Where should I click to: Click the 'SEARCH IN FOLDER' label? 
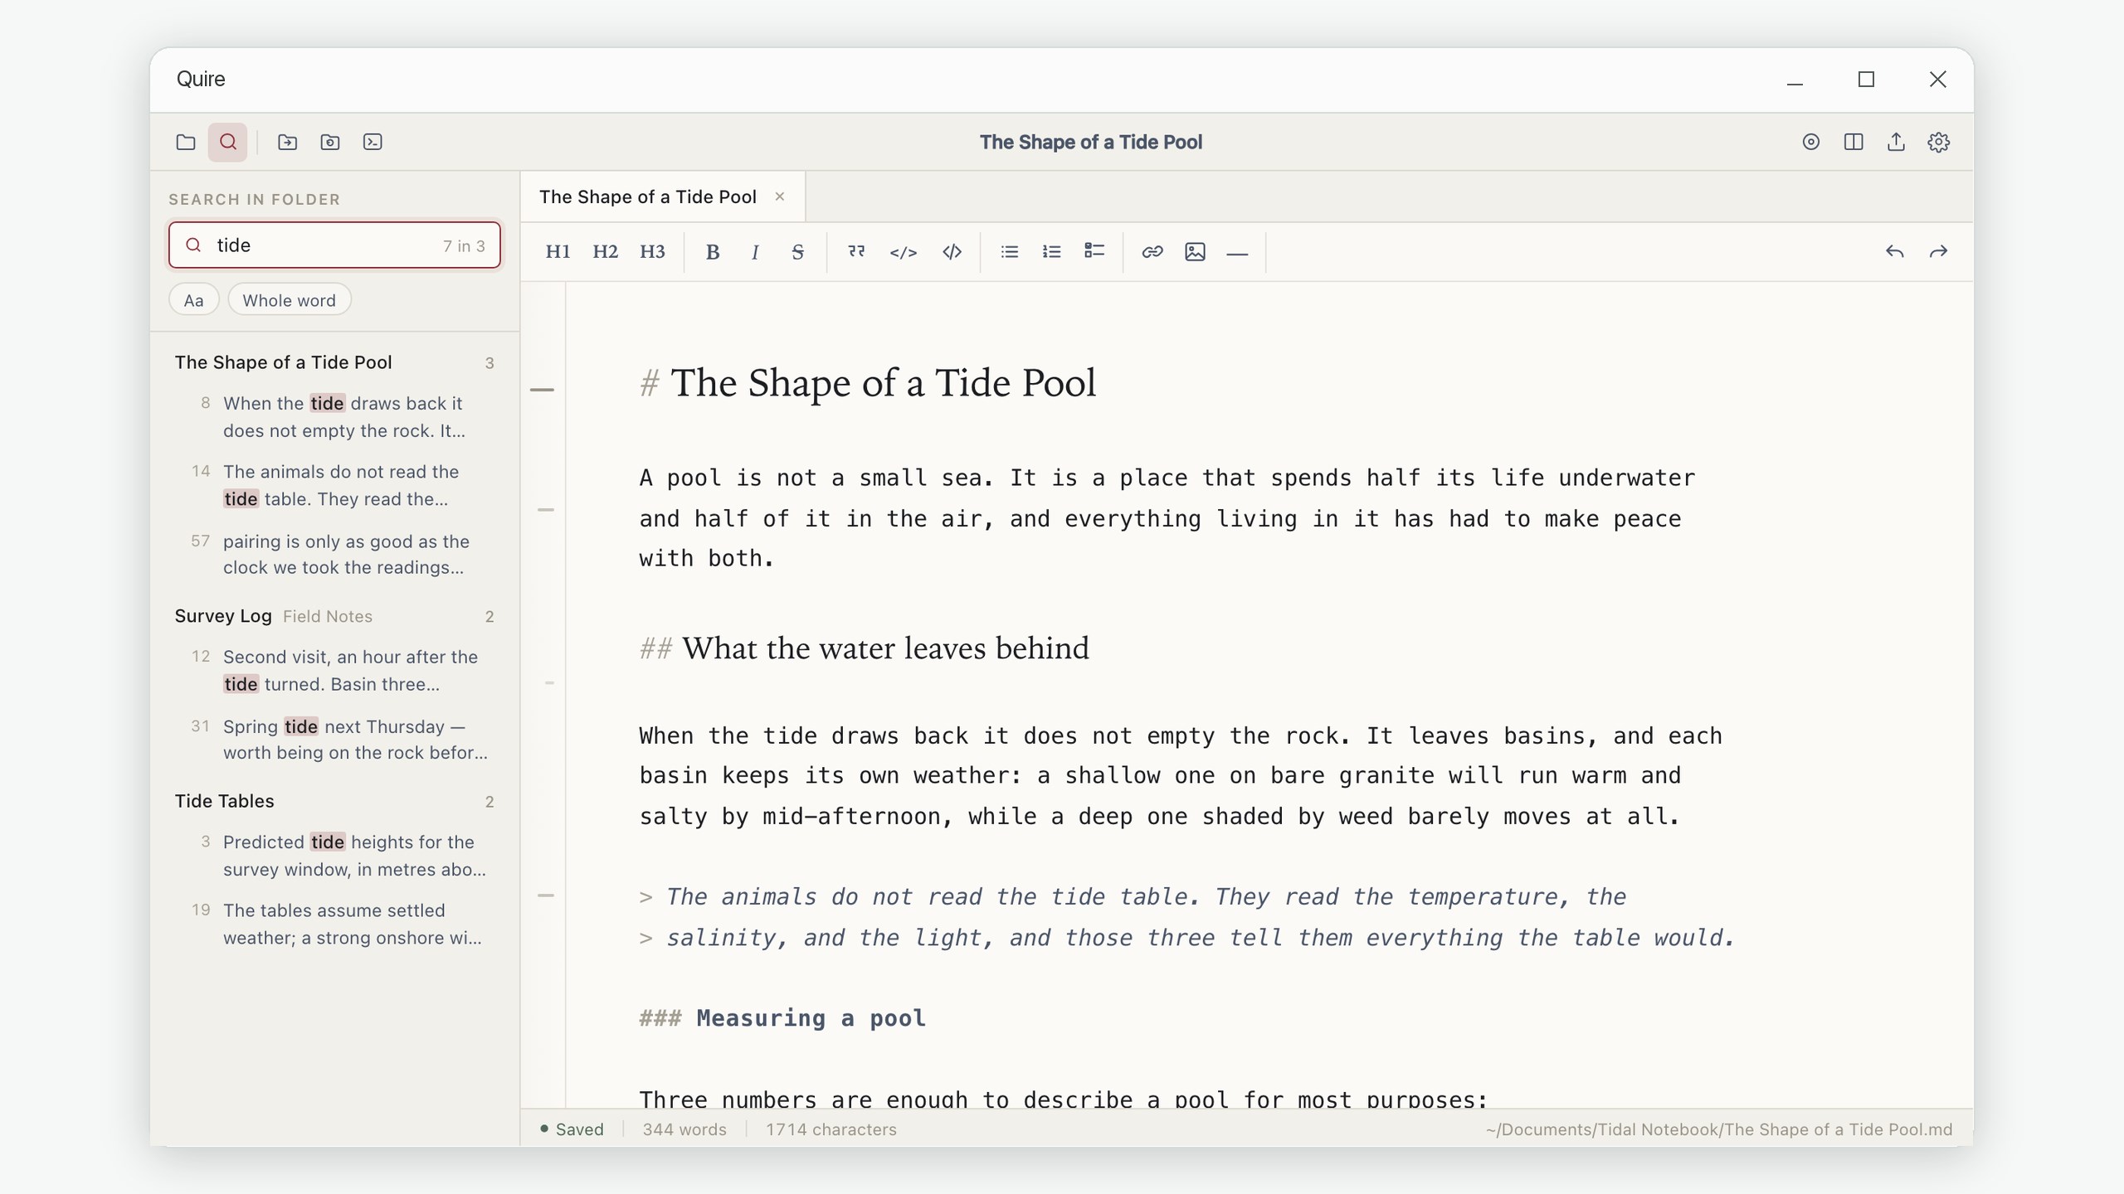point(254,199)
